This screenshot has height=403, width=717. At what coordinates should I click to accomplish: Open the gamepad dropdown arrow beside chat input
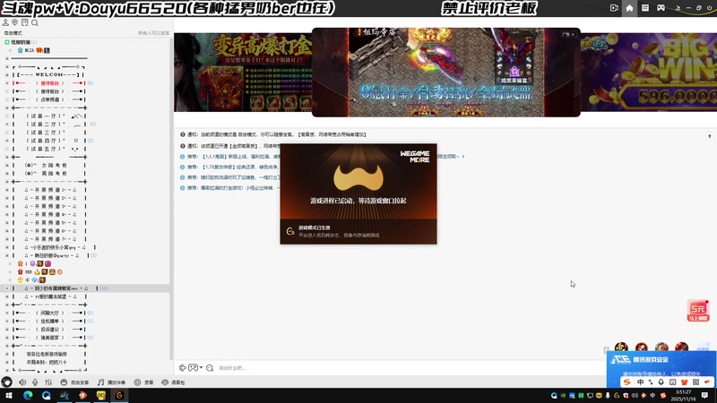click(x=201, y=367)
